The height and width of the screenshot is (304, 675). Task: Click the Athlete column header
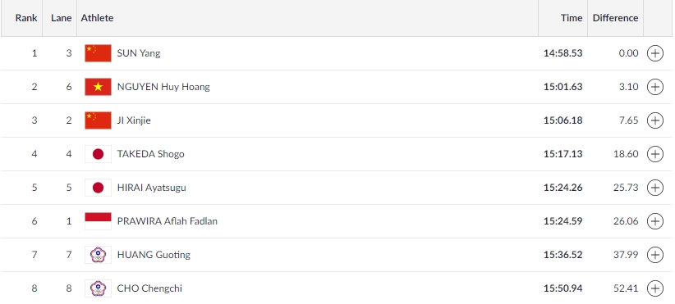97,18
